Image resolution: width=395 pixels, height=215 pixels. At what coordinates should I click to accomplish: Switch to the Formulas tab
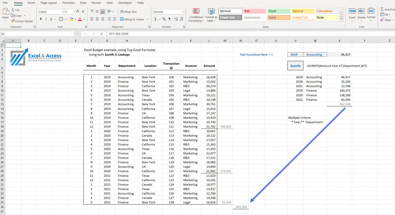click(x=68, y=3)
